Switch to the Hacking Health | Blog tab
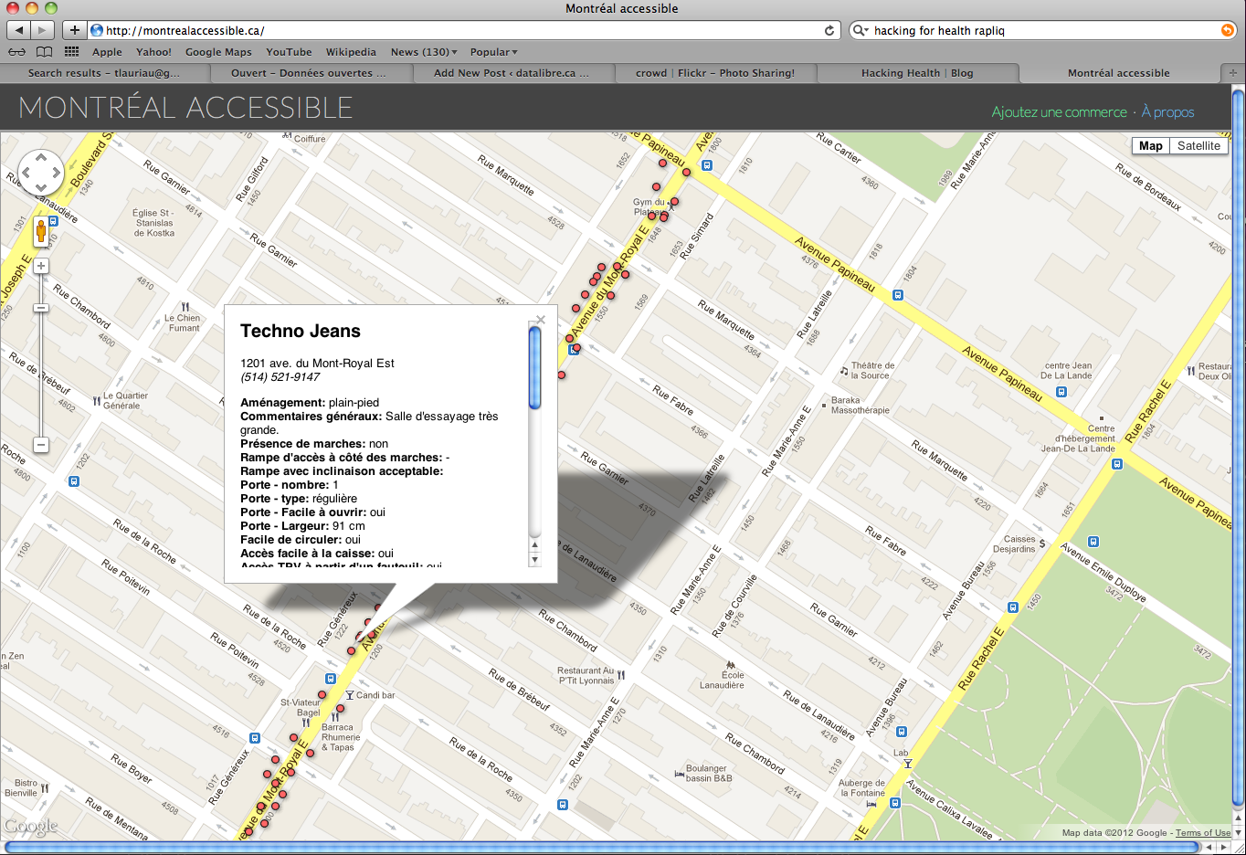The image size is (1246, 855). point(917,73)
